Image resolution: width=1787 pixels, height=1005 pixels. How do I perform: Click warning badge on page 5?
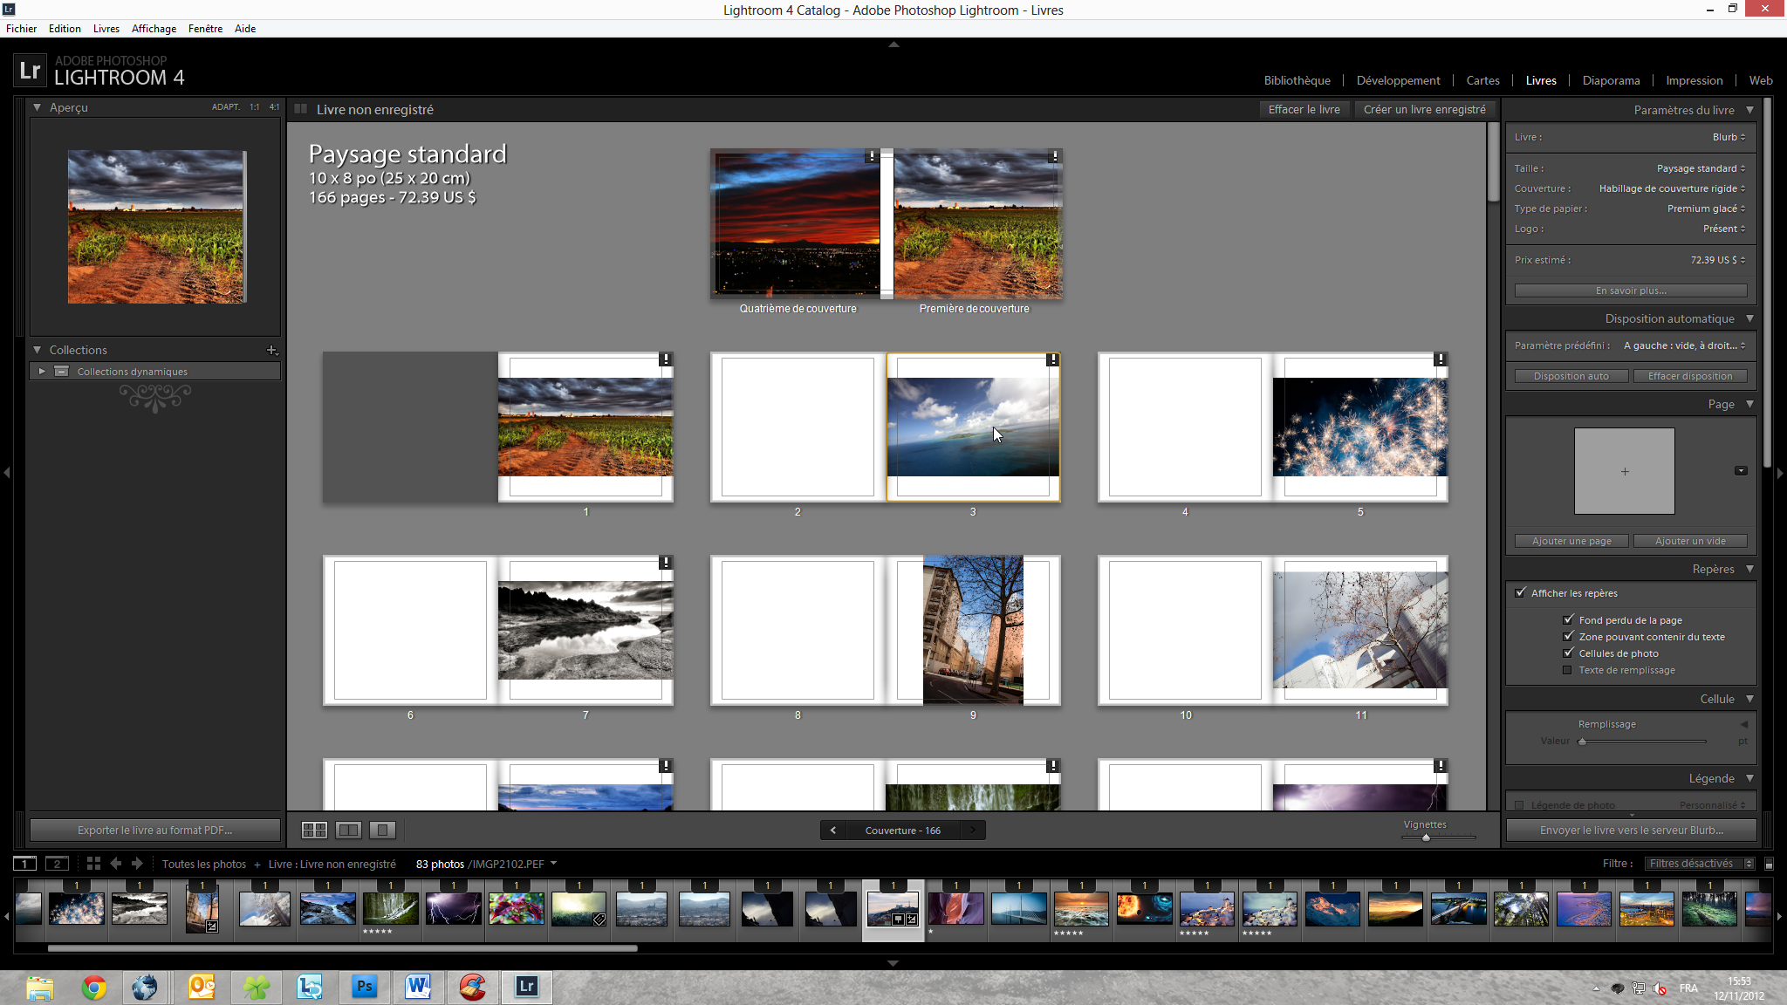pyautogui.click(x=1440, y=359)
